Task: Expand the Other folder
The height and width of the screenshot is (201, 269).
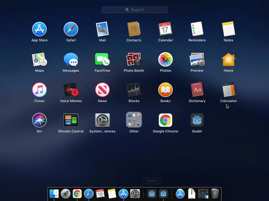Action: 134,120
